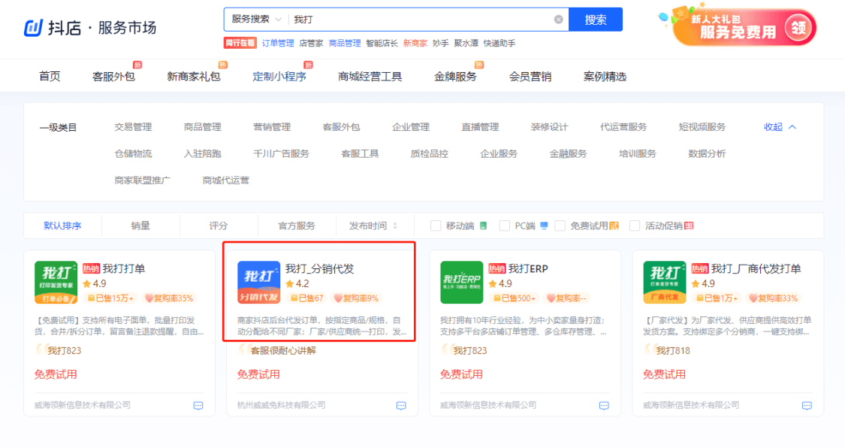The image size is (845, 448).
Task: Sort by 评分
Action: point(219,226)
